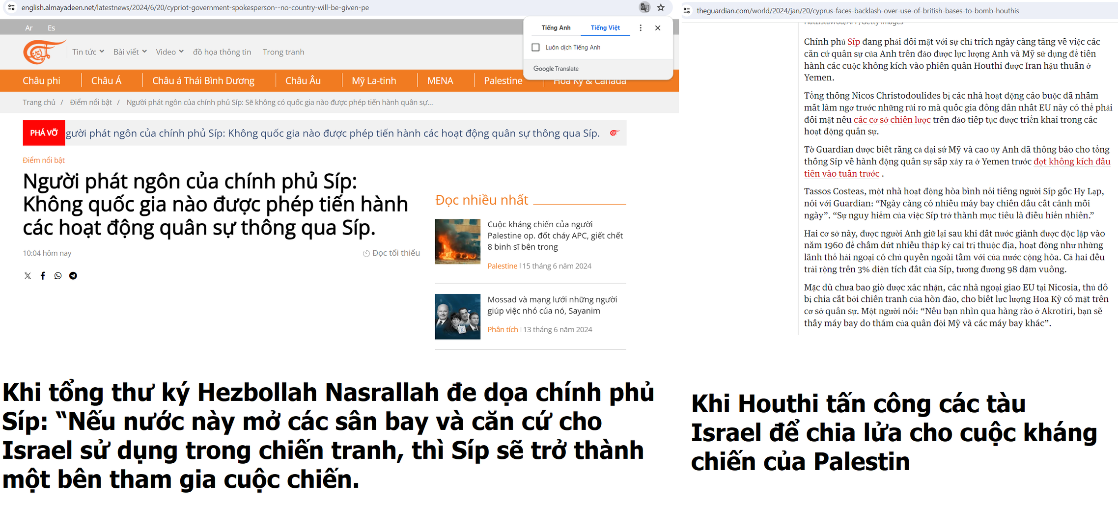Click the 'các cơ sở chiến lược' link
Image resolution: width=1118 pixels, height=530 pixels.
coord(892,120)
